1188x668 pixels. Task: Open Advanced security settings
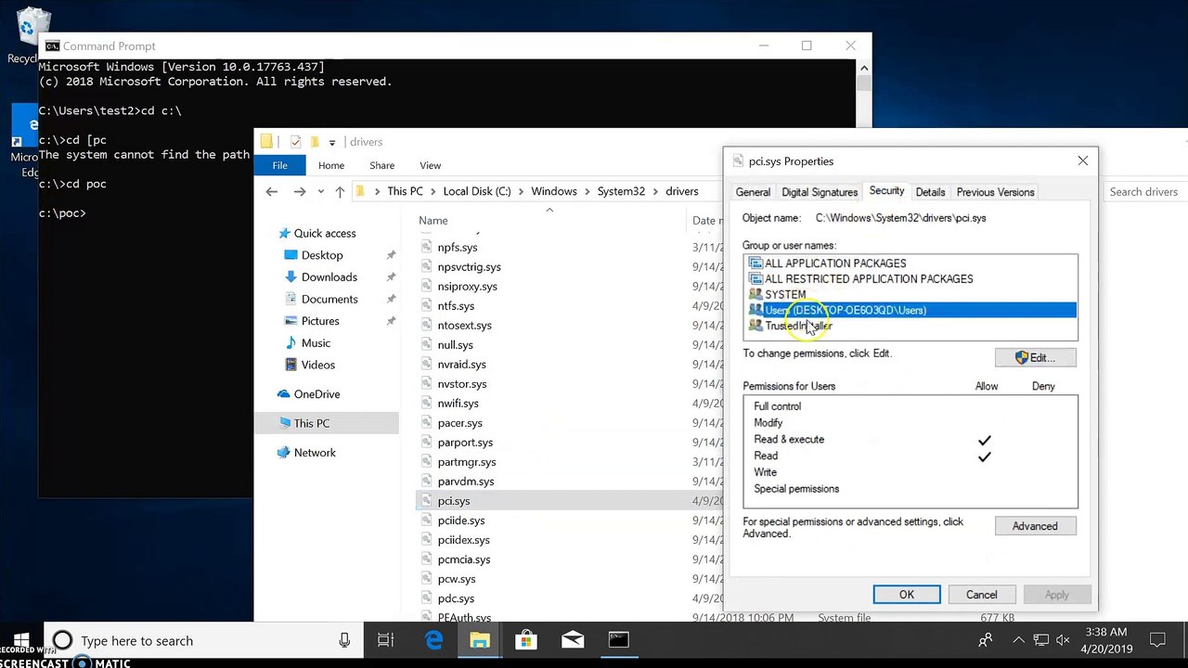1035,526
